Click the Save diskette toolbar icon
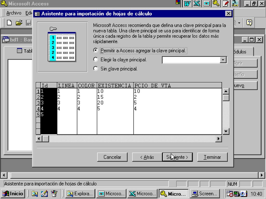Viewport: 266px width, 199px height. [29, 23]
